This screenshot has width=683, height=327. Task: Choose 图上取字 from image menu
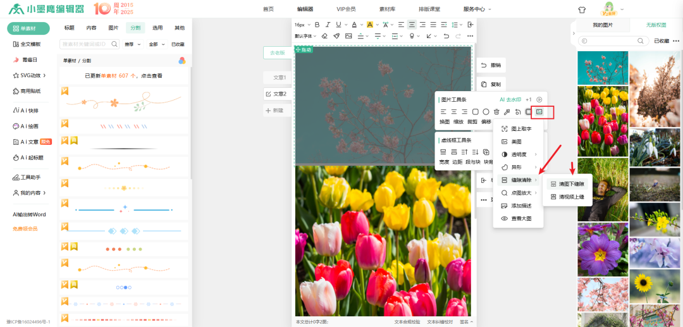pos(518,129)
